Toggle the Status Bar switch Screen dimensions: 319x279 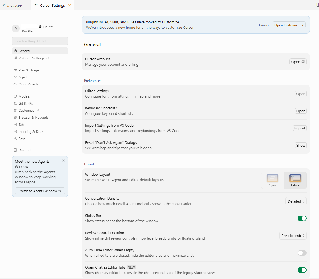(302, 218)
